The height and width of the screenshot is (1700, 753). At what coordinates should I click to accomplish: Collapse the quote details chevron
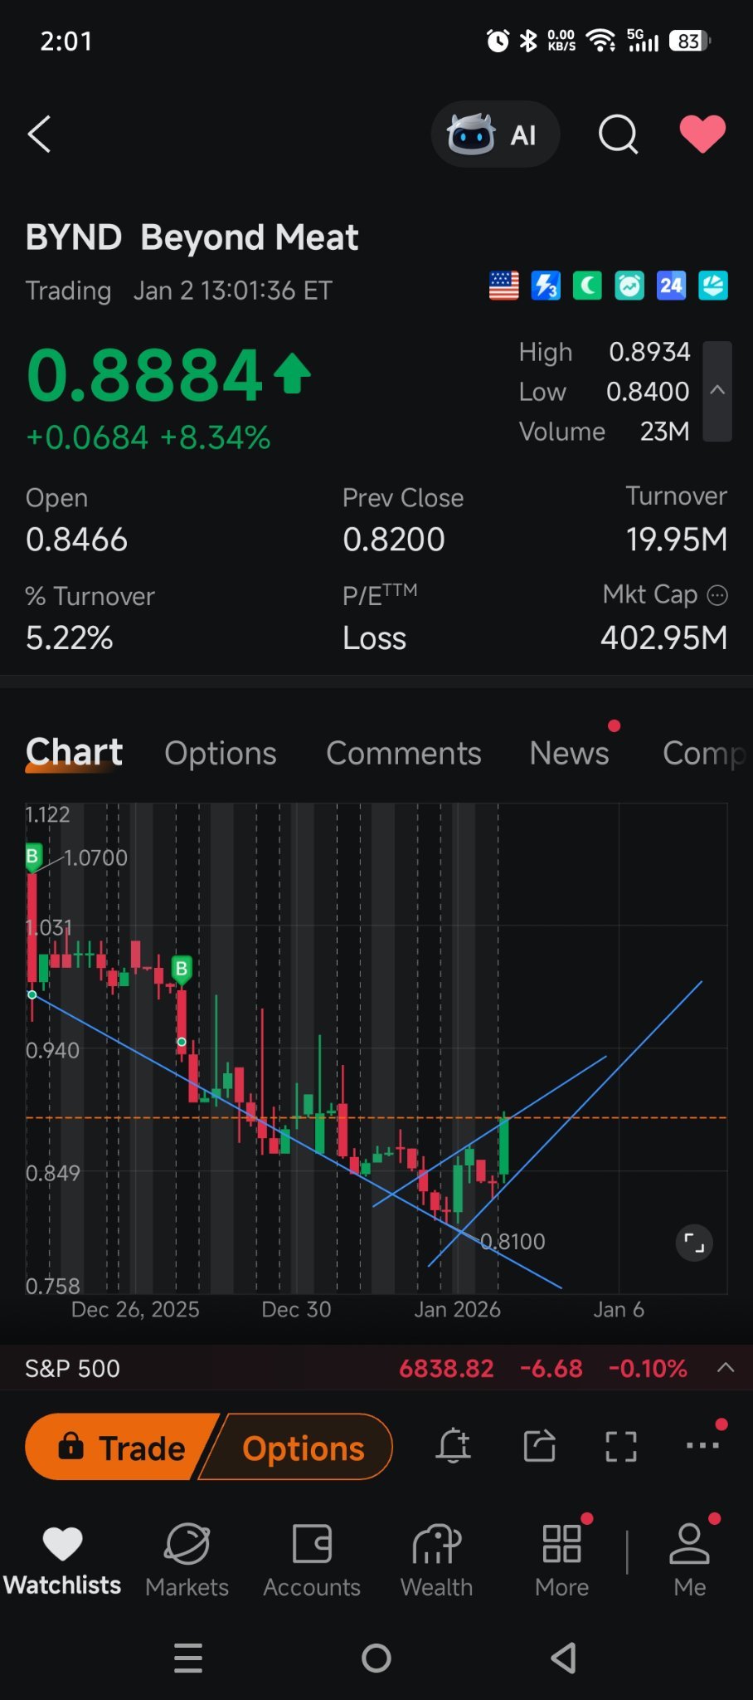coord(717,391)
